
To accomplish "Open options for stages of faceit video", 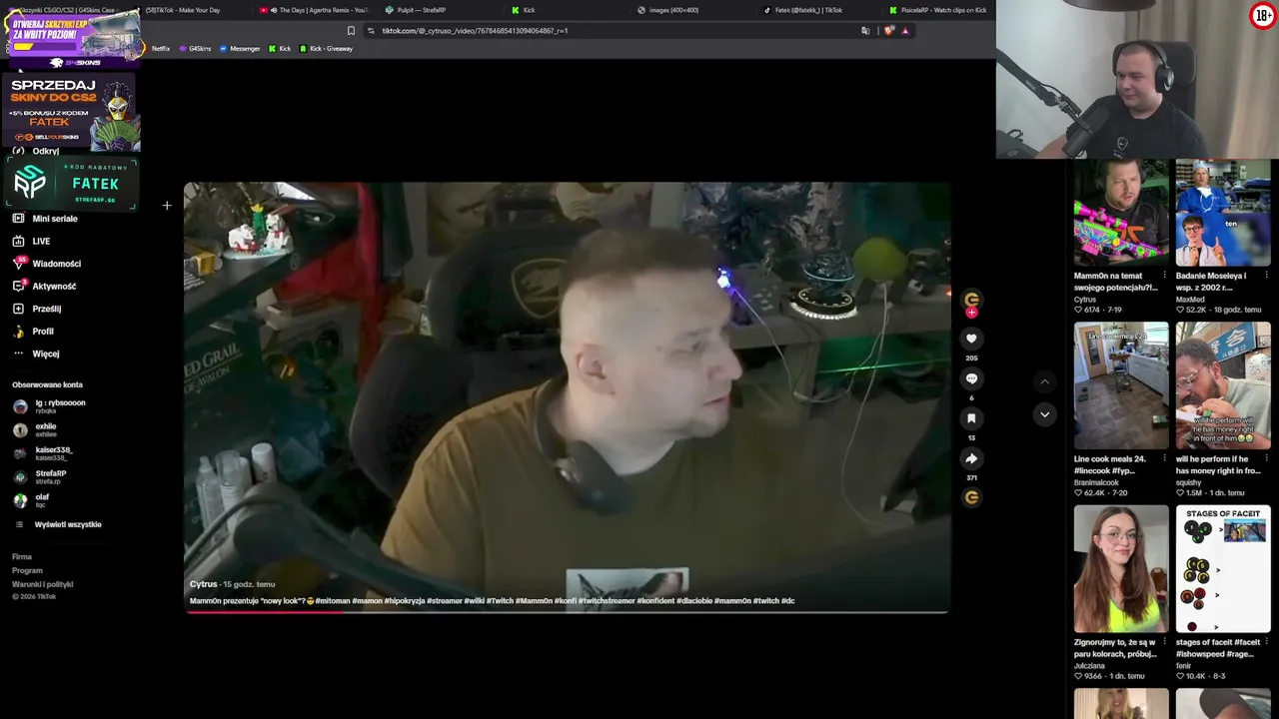I will coord(1267,642).
